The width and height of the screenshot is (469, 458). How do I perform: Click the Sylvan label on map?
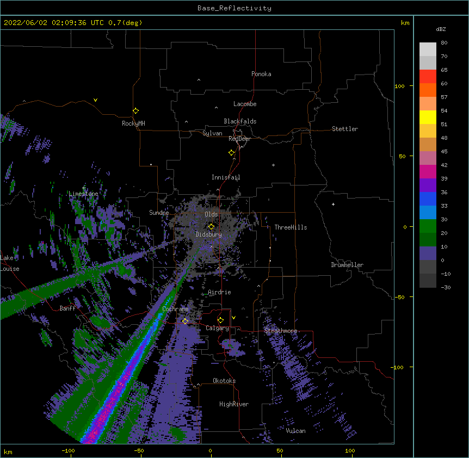(212, 133)
